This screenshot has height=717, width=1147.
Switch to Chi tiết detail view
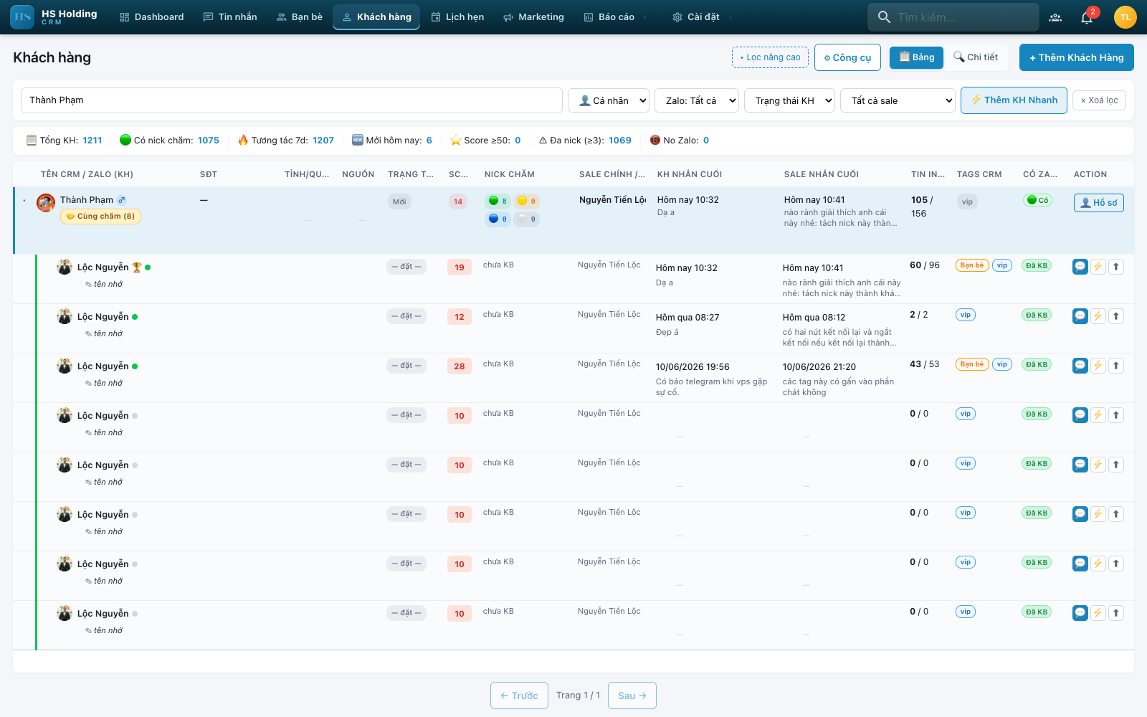pyautogui.click(x=976, y=57)
